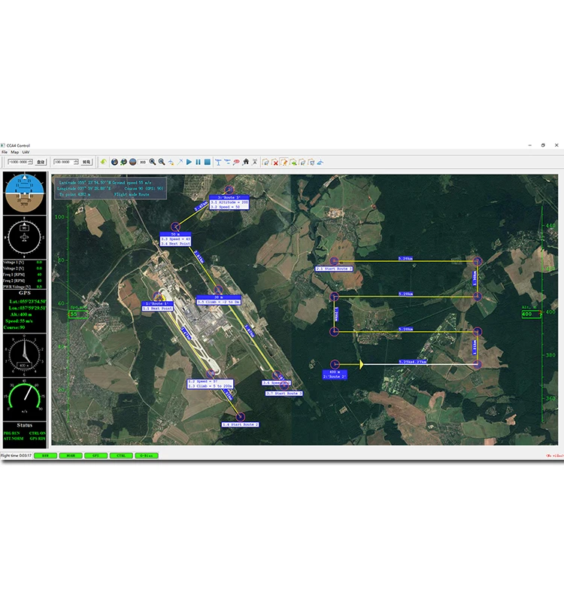Click the waypoint marker above '1.4 Start Route 2'
This screenshot has height=602, width=564.
240,417
